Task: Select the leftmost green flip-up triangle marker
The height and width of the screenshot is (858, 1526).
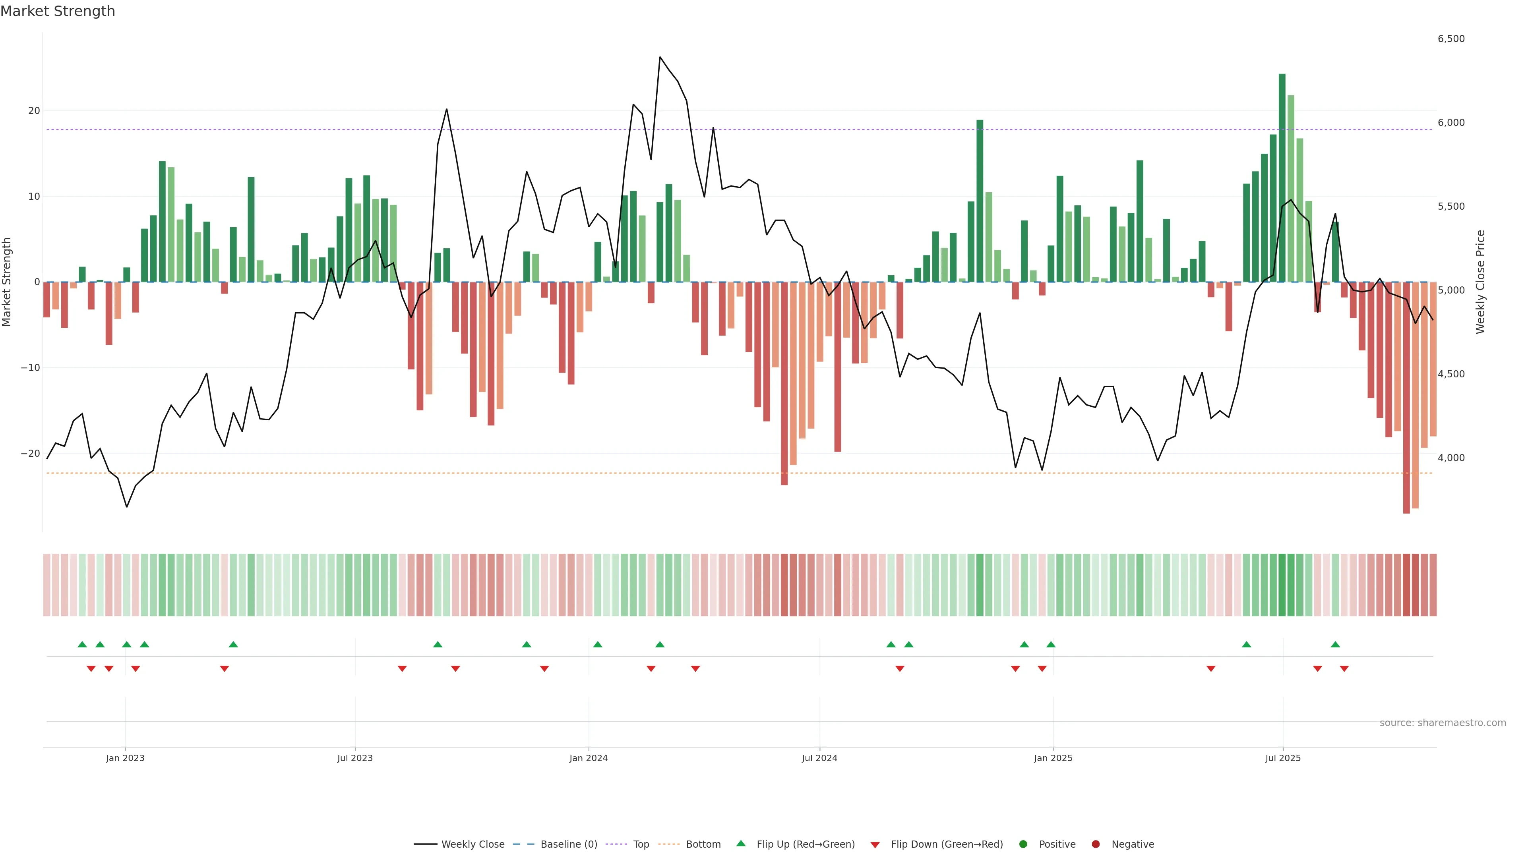Action: [x=82, y=644]
